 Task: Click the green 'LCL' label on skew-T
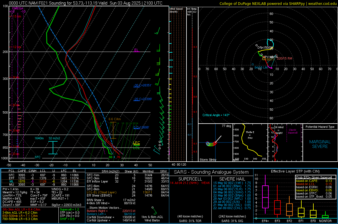(136, 148)
